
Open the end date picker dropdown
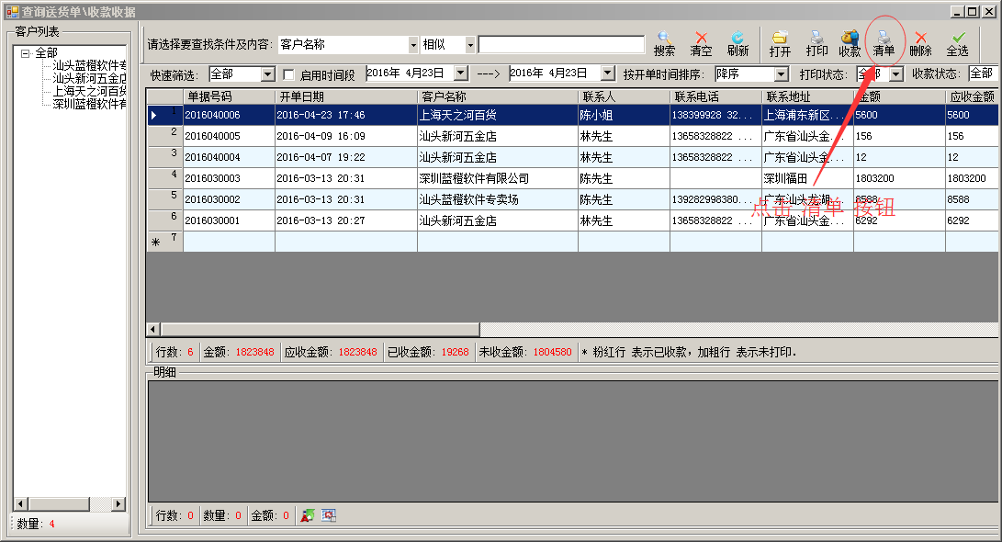608,73
